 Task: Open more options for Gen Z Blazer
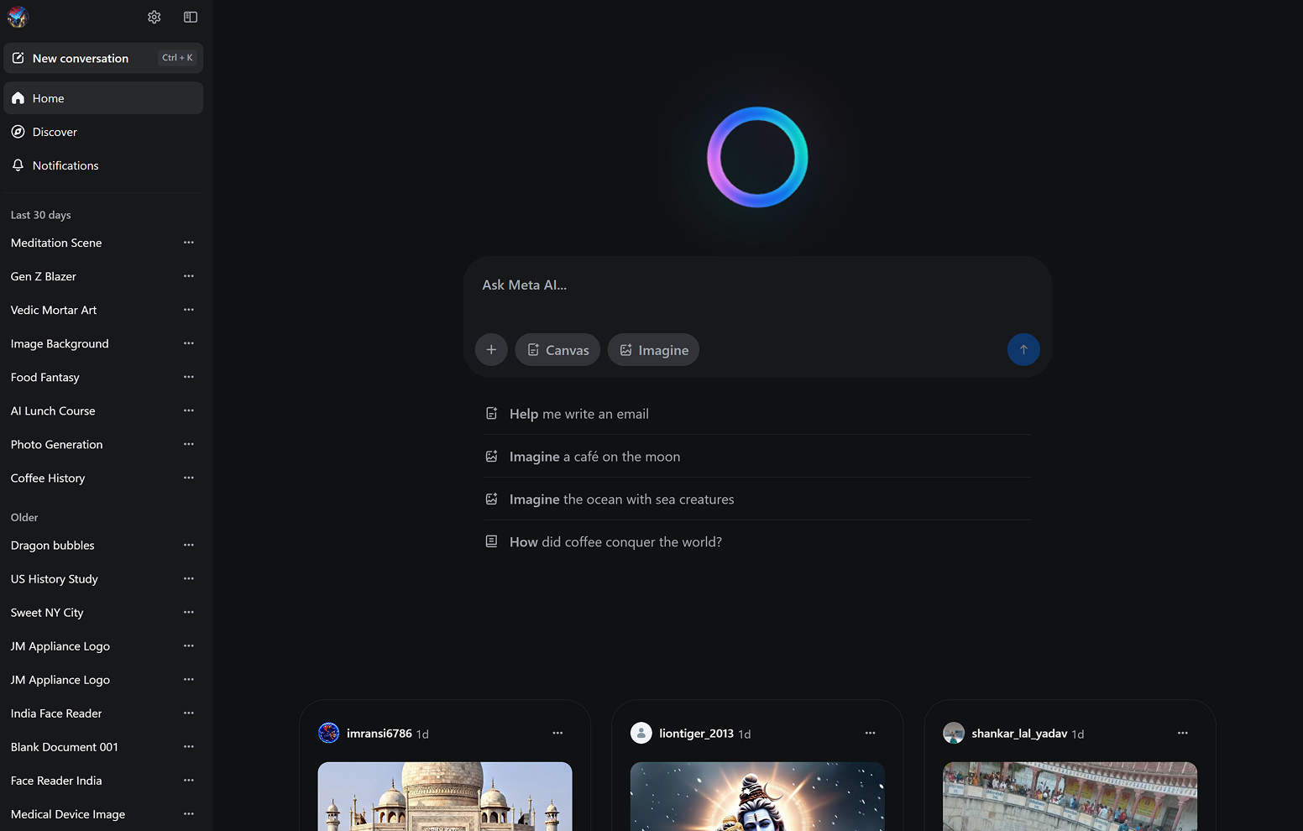[189, 276]
